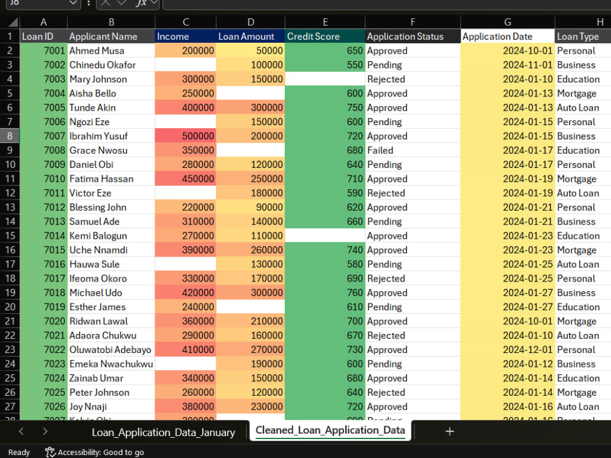
Task: Add a new sheet with plus icon
Action: [450, 432]
